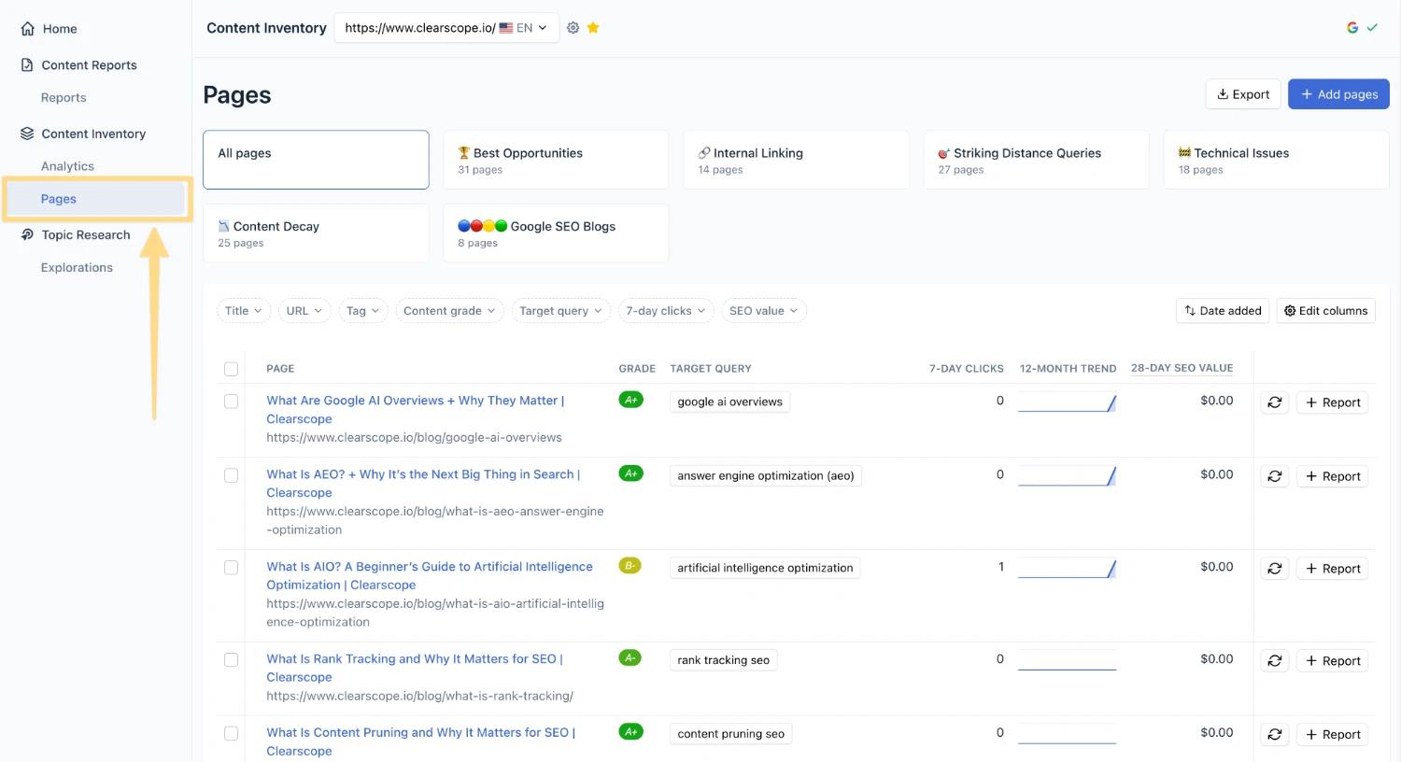This screenshot has width=1401, height=762.
Task: Go to Explorations in the sidebar
Action: pyautogui.click(x=77, y=267)
